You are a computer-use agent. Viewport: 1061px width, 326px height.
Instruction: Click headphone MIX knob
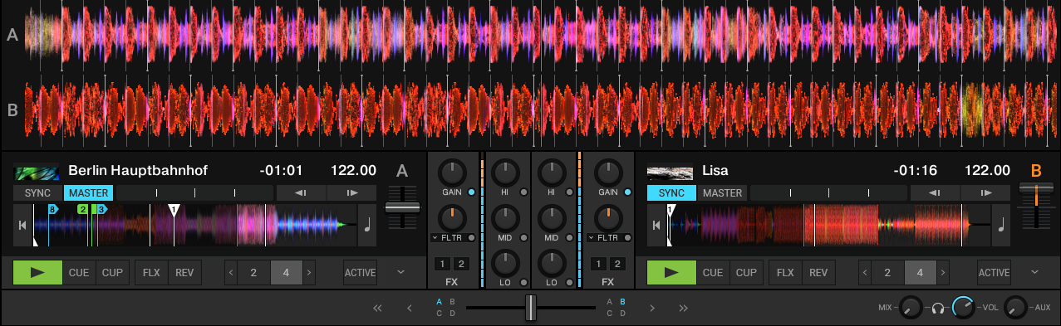pos(911,308)
